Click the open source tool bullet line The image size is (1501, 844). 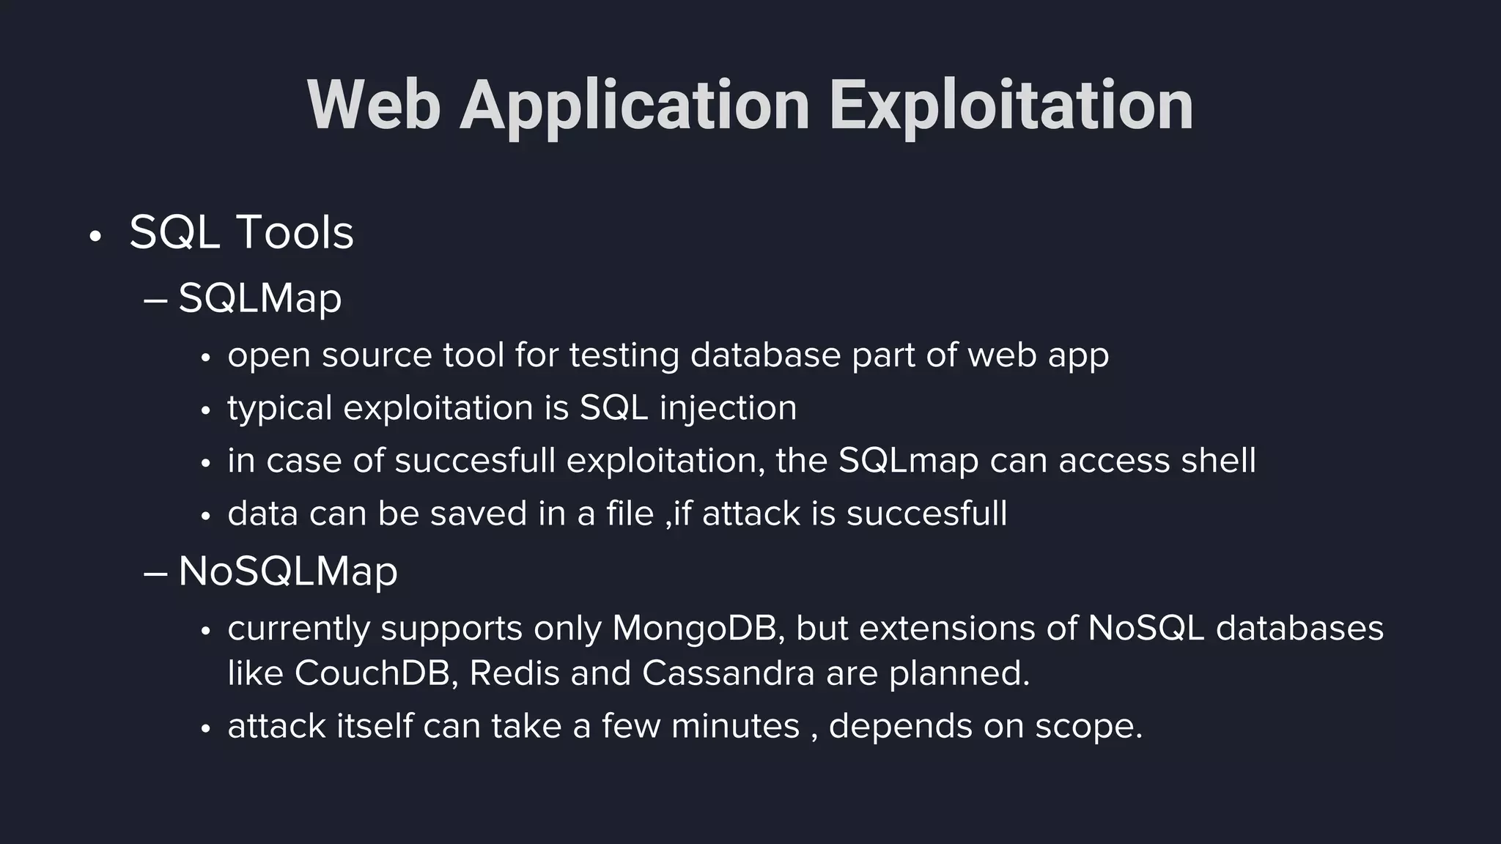click(668, 355)
